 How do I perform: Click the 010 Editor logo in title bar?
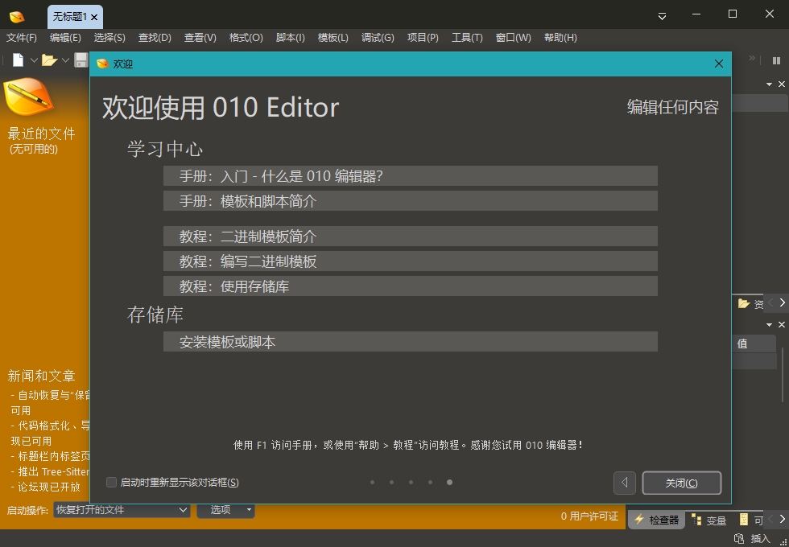coord(17,17)
